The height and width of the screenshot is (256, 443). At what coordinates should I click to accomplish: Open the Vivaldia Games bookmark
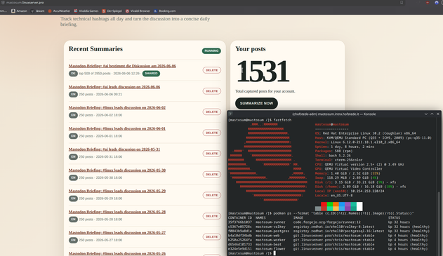(x=86, y=11)
